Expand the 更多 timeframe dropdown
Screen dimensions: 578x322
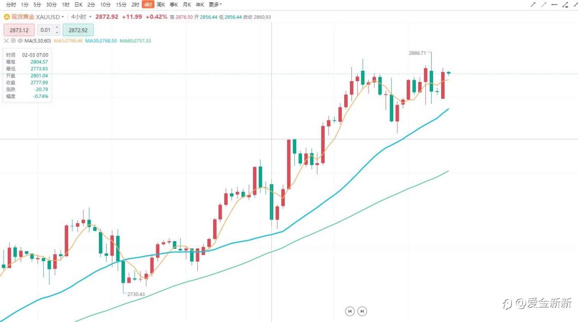(x=215, y=5)
